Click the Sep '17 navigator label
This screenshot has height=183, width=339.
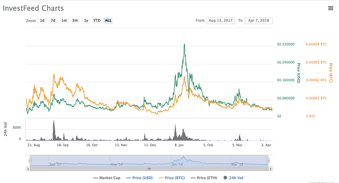tap(55, 164)
